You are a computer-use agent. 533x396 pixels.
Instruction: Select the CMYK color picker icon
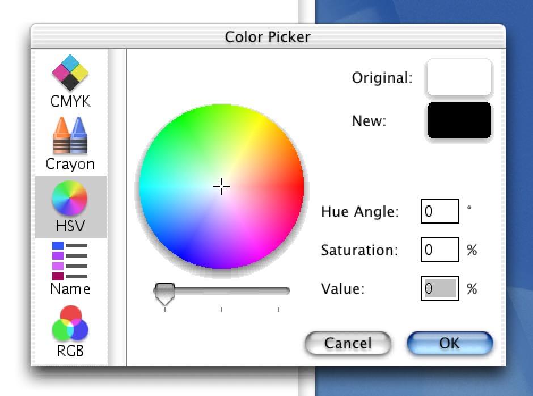tap(70, 73)
